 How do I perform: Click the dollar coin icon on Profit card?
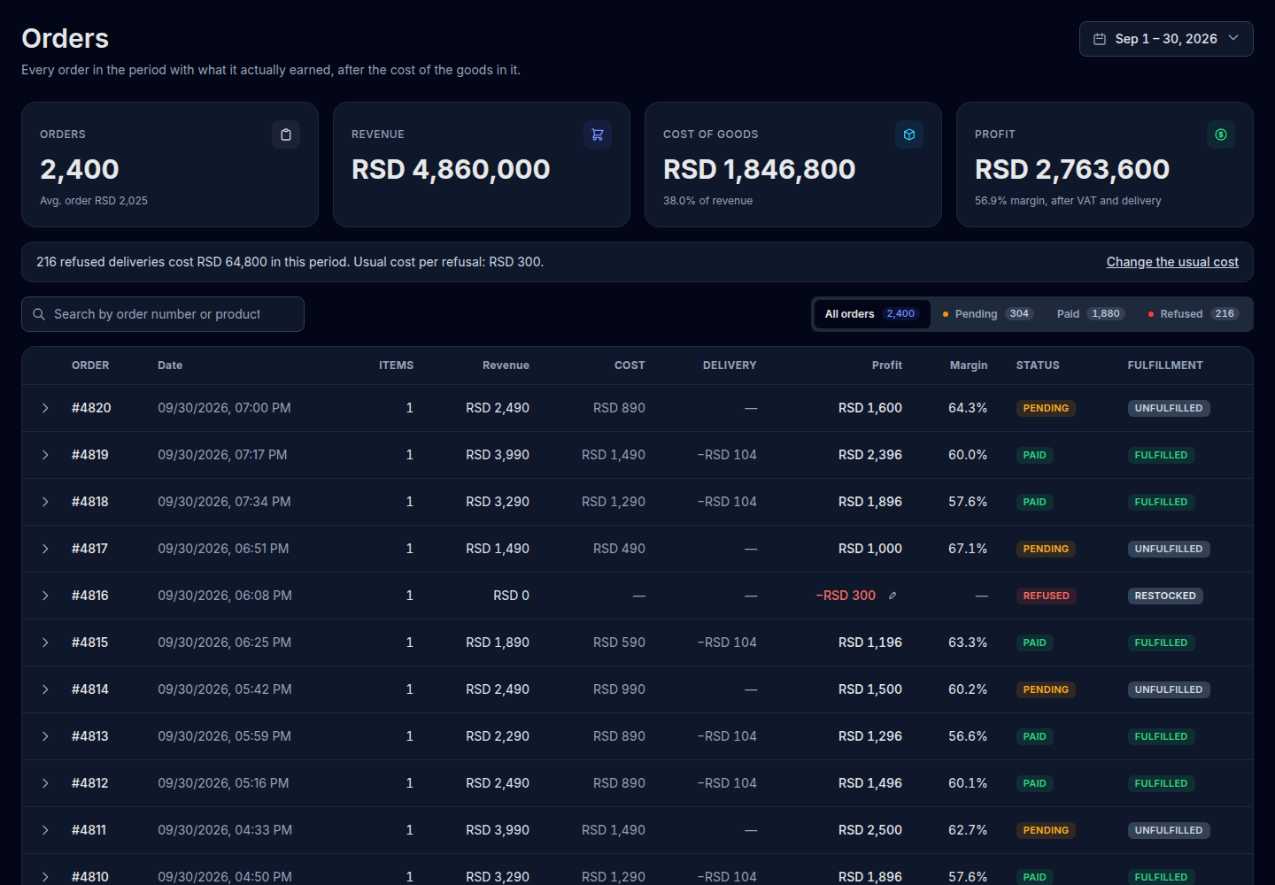tap(1221, 135)
